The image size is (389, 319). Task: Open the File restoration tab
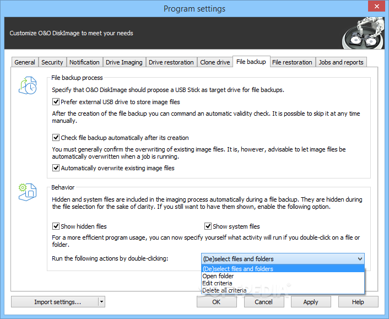click(292, 62)
